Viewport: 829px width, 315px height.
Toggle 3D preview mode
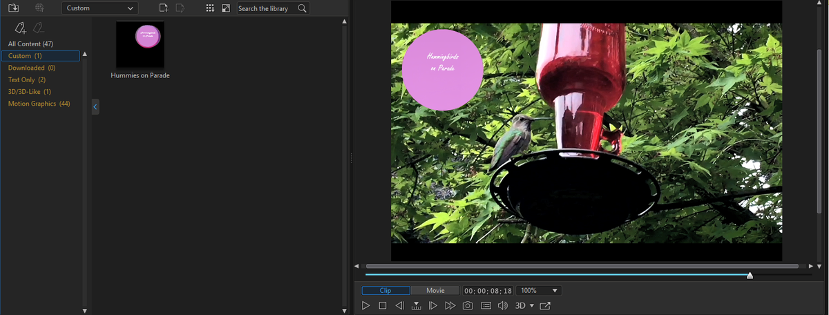(x=521, y=305)
